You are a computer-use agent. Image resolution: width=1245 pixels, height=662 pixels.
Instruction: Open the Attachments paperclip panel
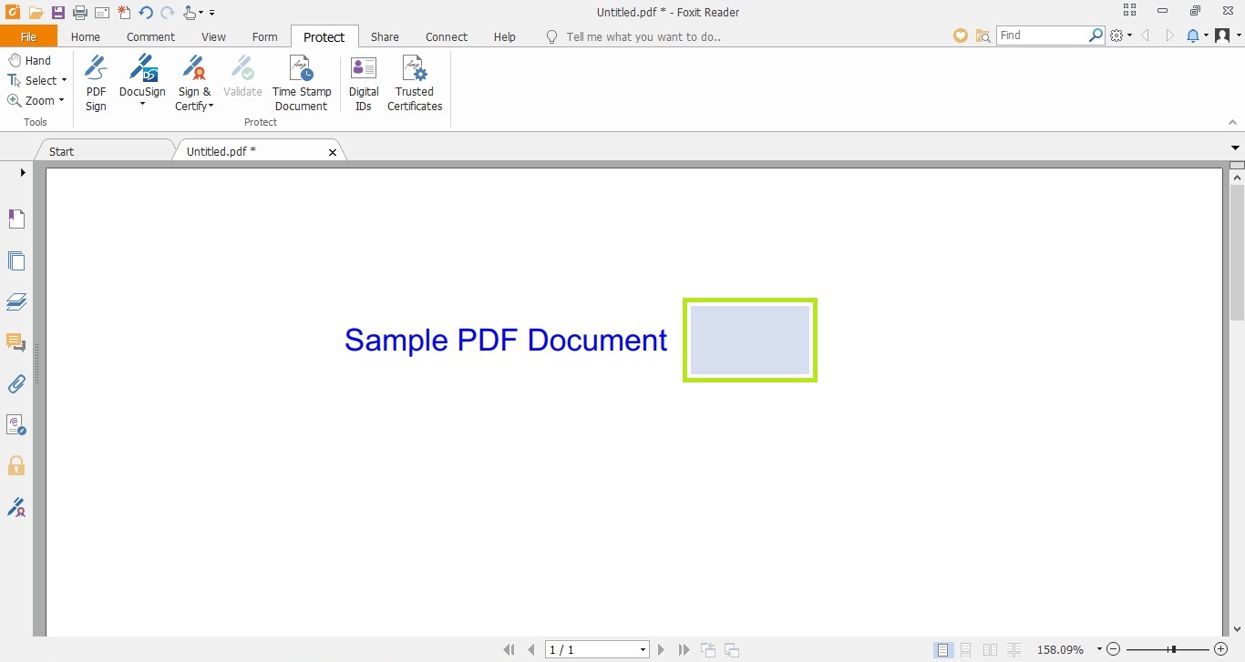(x=16, y=383)
